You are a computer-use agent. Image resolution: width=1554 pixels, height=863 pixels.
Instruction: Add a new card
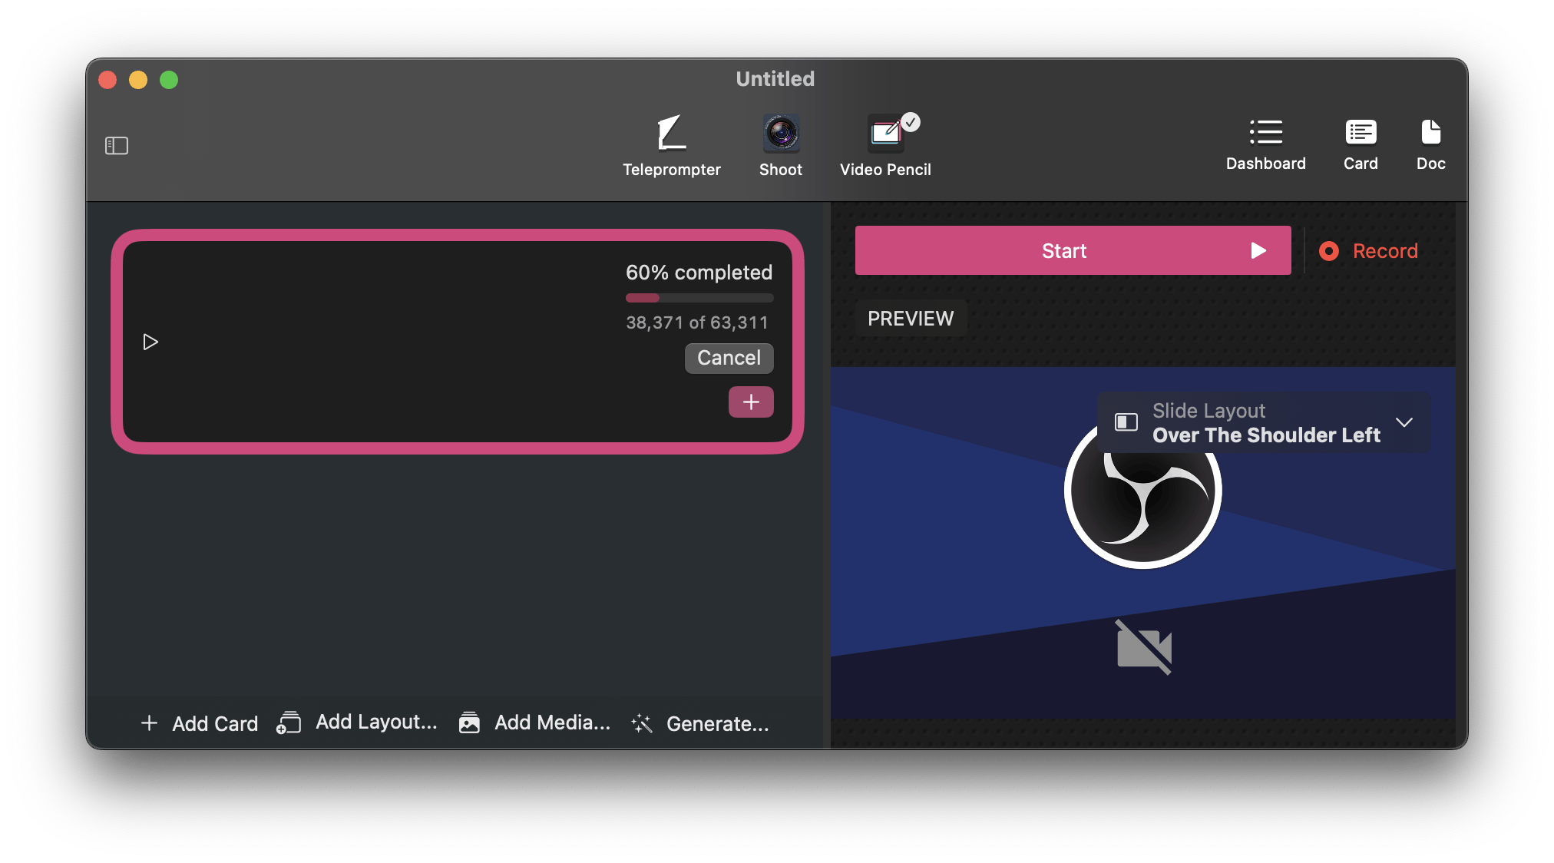pyautogui.click(x=200, y=723)
